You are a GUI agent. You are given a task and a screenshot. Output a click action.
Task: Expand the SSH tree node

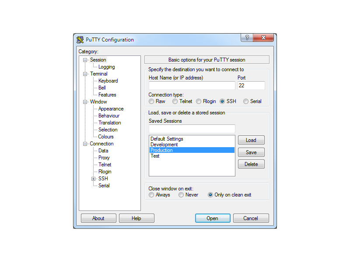point(93,179)
